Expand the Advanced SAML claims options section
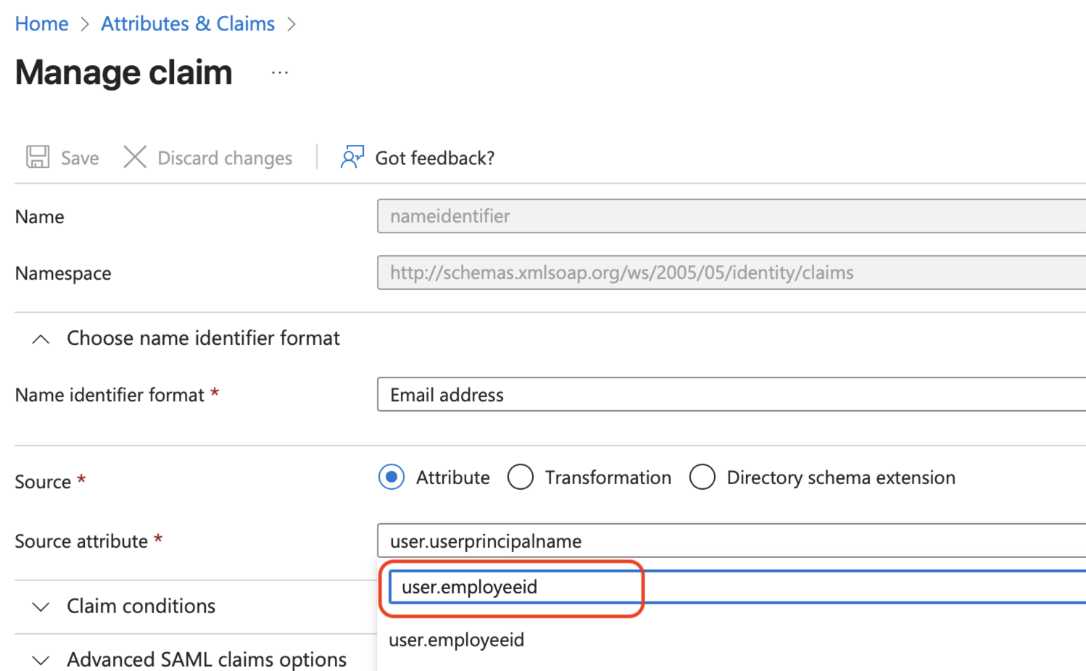Screen dimensions: 1086x671 [41, 659]
